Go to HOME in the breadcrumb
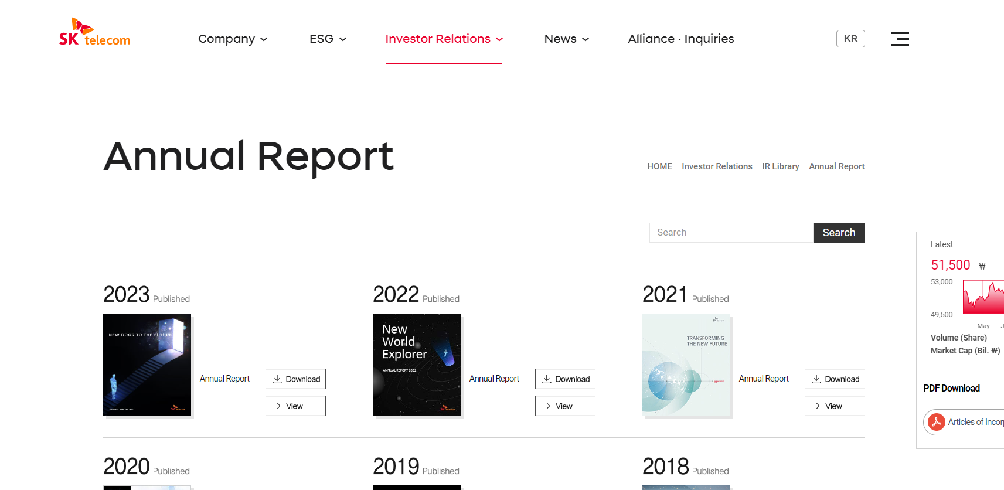 point(659,166)
